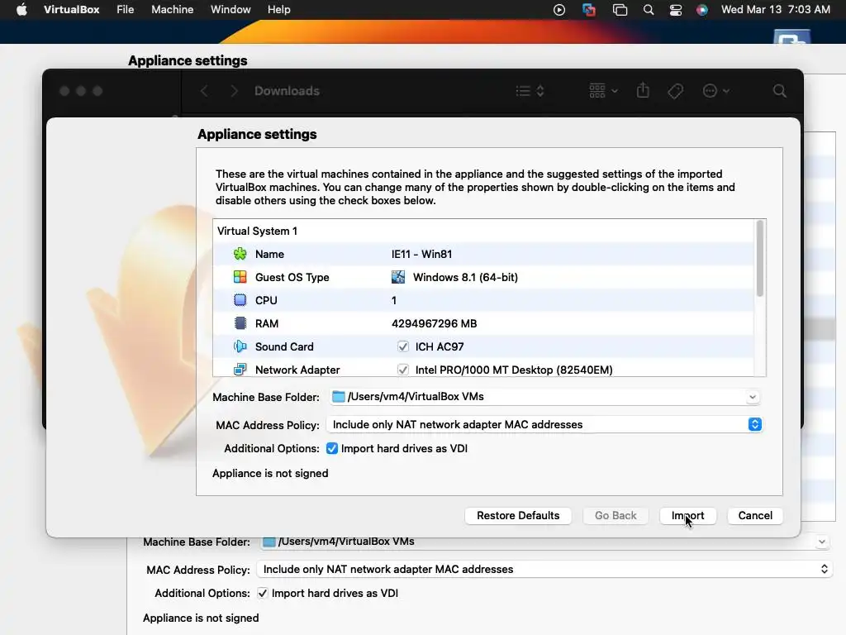Click Siri icon in menu bar

(702, 10)
